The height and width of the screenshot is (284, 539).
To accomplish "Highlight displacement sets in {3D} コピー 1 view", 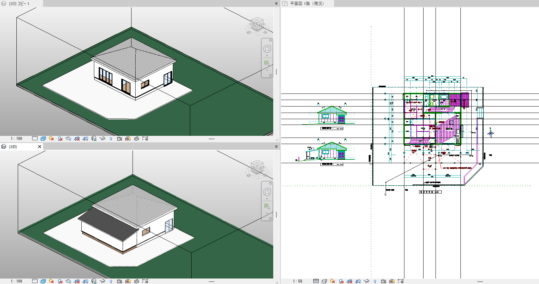I will (x=137, y=139).
